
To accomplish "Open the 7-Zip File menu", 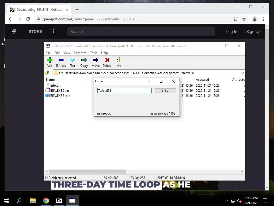I will point(48,53).
